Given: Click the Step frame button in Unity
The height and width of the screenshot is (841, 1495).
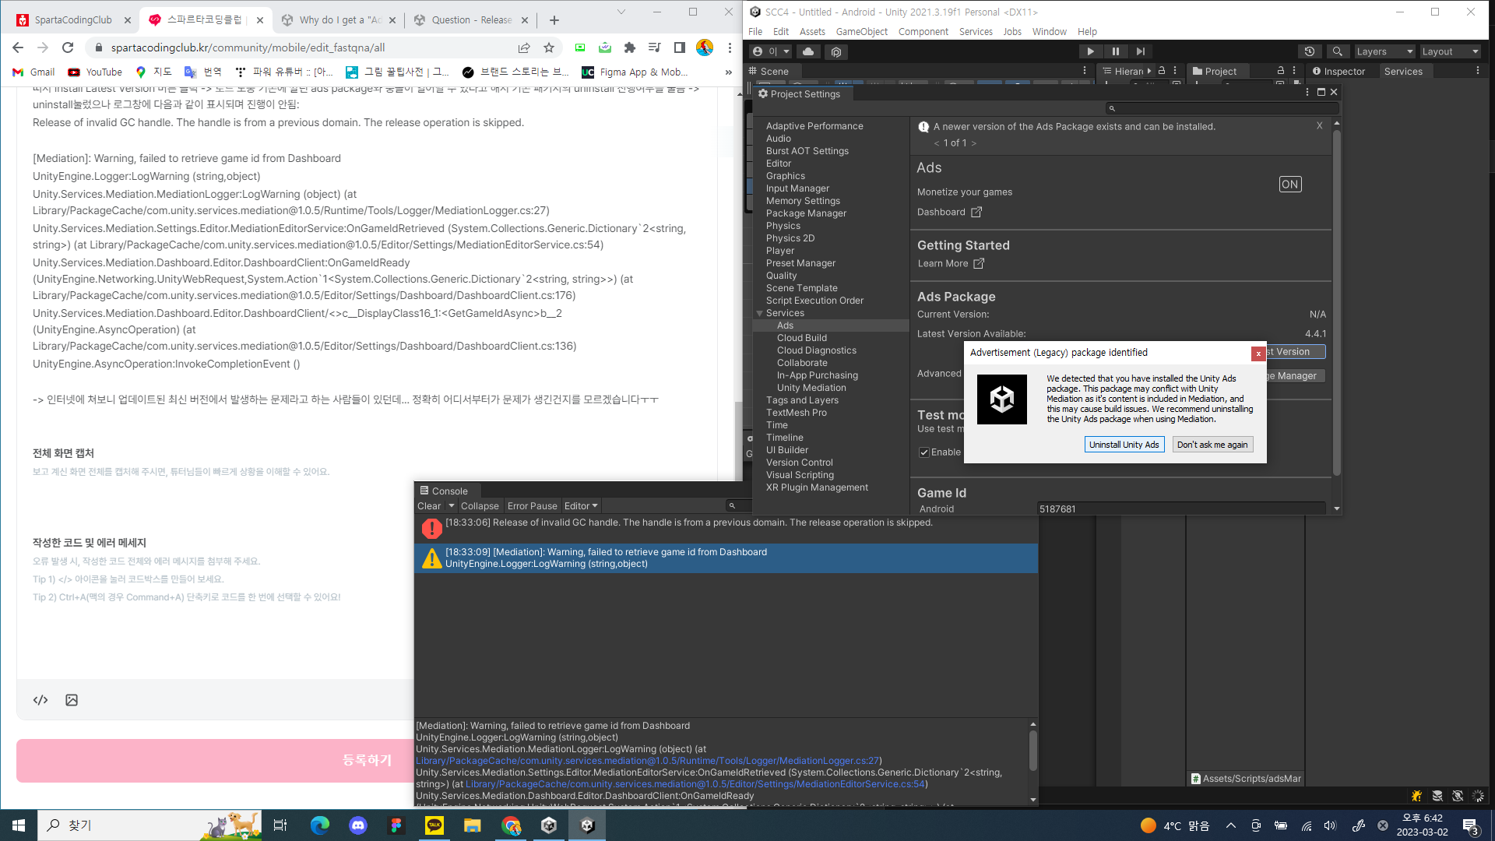Looking at the screenshot, I should 1140,51.
